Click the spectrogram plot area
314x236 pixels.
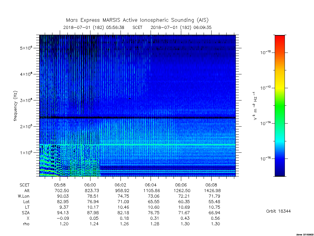[x=137, y=106]
